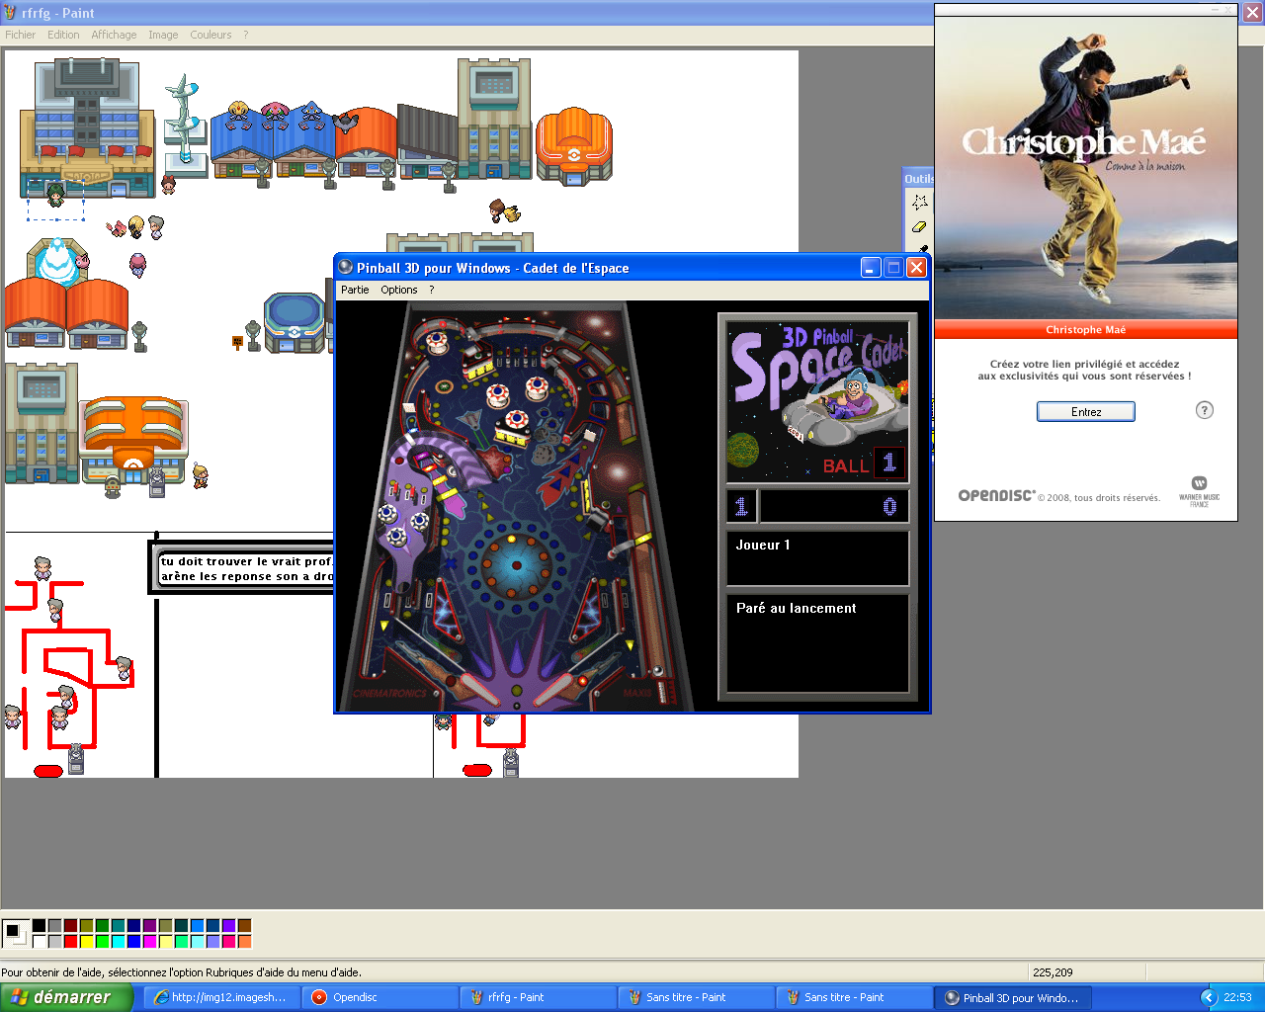The image size is (1265, 1012).
Task: Open the Partie menu in Pinball
Action: click(355, 290)
